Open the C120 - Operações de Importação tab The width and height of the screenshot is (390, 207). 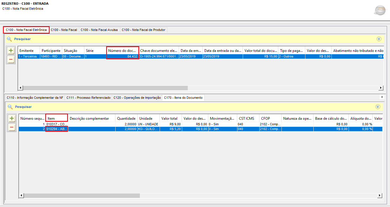[137, 98]
